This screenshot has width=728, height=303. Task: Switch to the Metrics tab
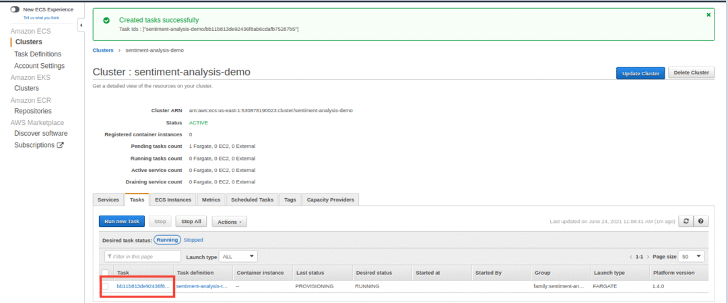click(211, 200)
